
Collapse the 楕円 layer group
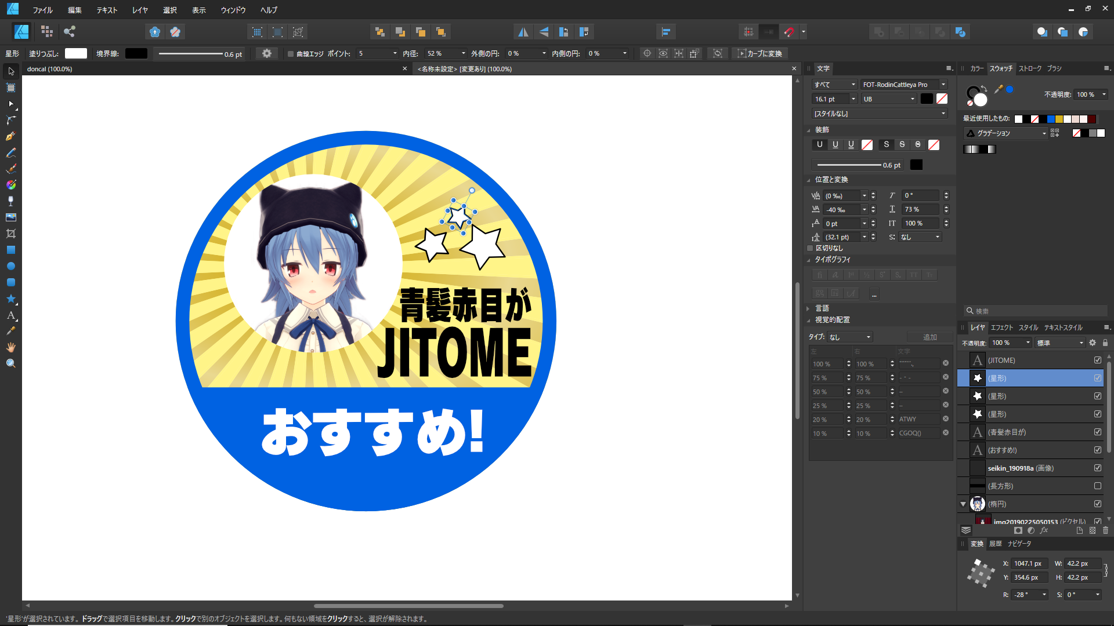coord(963,504)
